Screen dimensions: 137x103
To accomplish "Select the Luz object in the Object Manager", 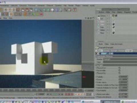I will 102,19.
